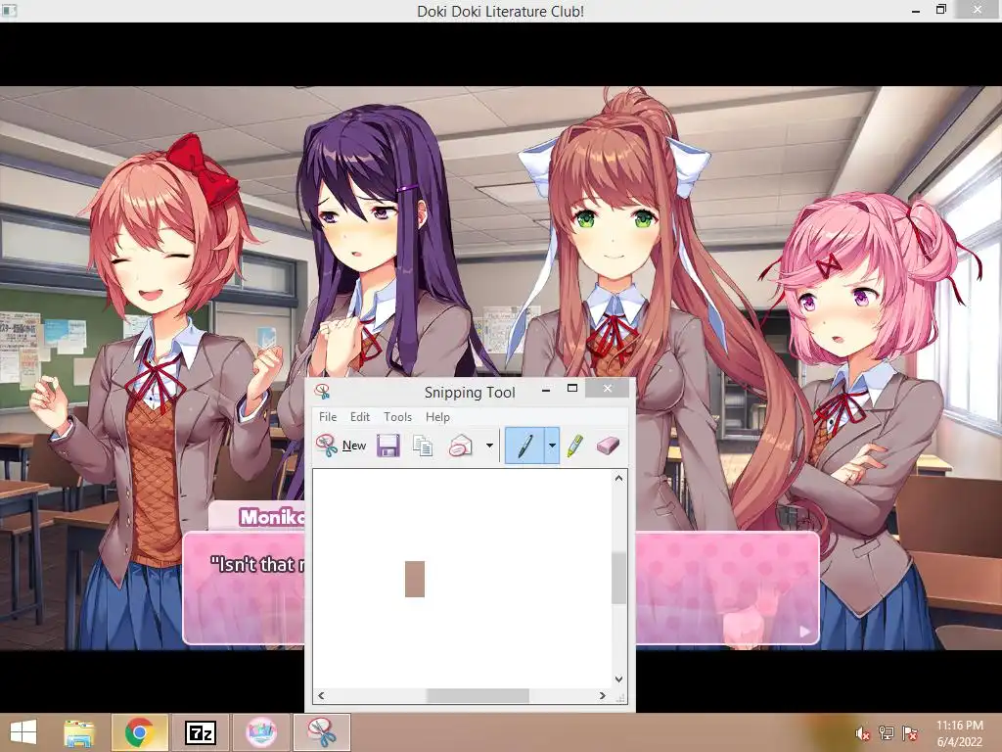The height and width of the screenshot is (752, 1002).
Task: Open the File menu in Snipping Tool
Action: 328,417
